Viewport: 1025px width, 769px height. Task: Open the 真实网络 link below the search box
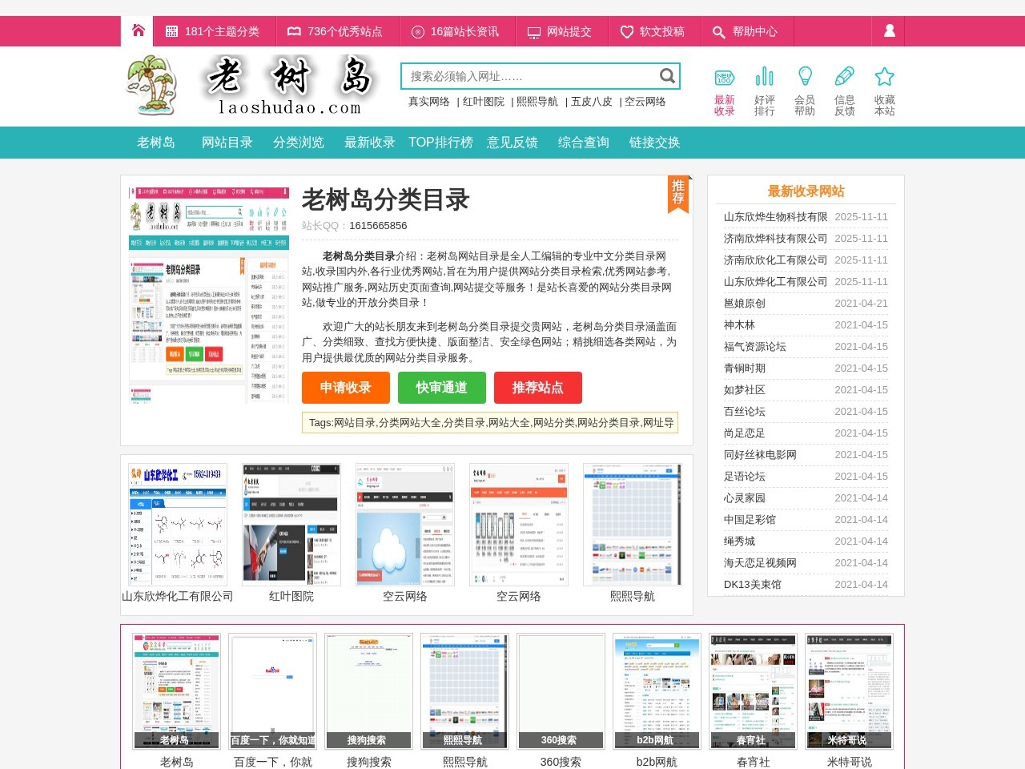[x=430, y=102]
